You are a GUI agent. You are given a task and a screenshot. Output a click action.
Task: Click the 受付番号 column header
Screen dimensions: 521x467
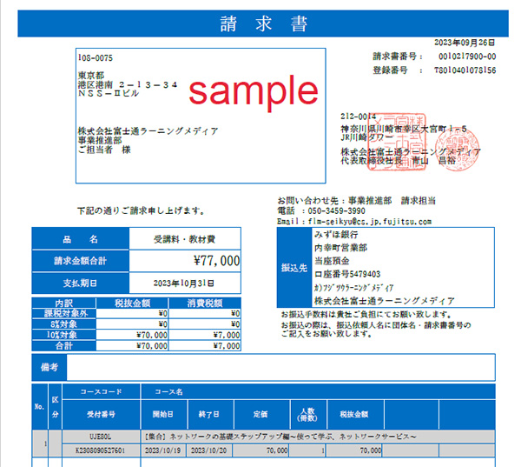101,415
